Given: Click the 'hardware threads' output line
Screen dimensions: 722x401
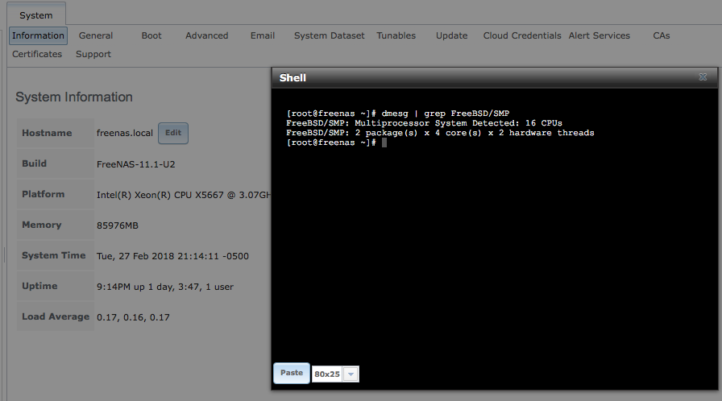Looking at the screenshot, I should [x=440, y=133].
